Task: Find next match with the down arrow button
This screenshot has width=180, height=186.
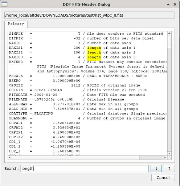Action: click(156, 168)
